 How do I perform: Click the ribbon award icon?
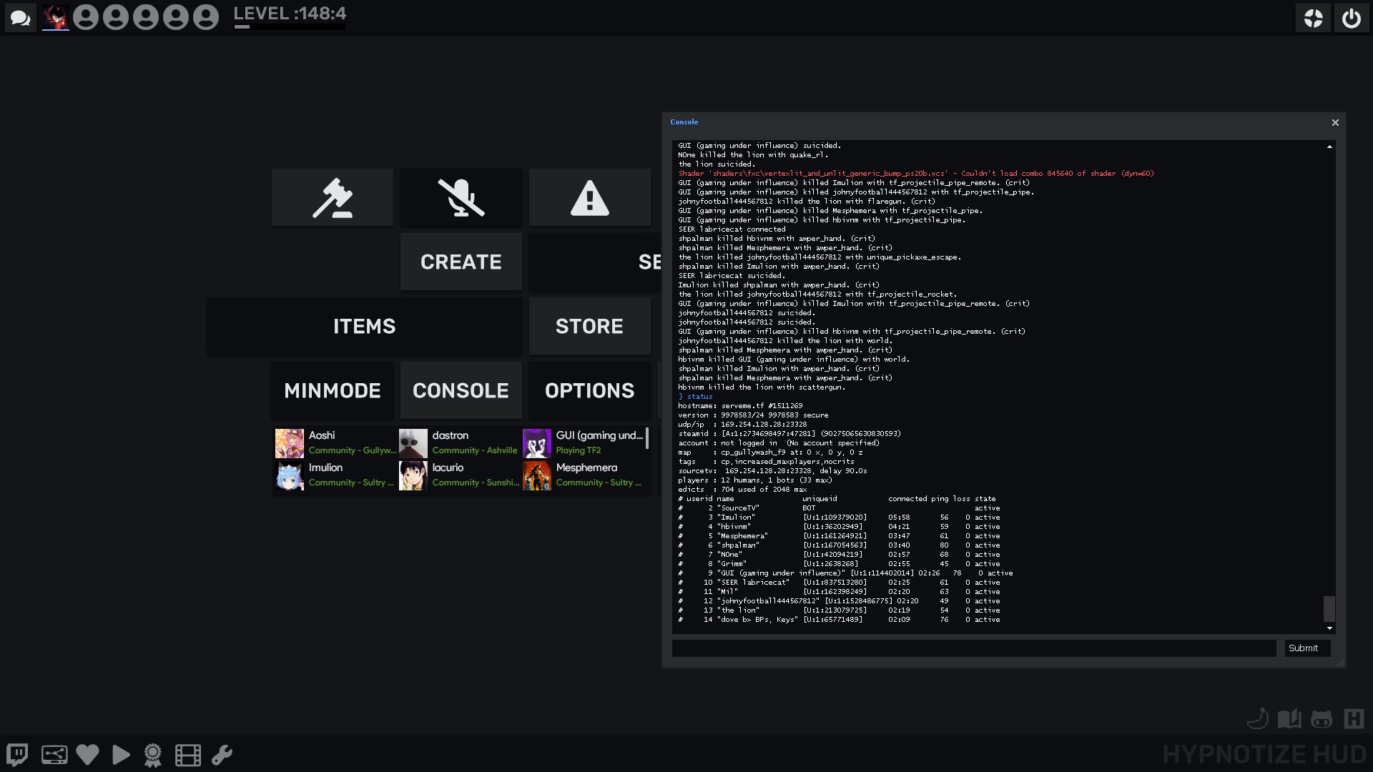tap(153, 755)
